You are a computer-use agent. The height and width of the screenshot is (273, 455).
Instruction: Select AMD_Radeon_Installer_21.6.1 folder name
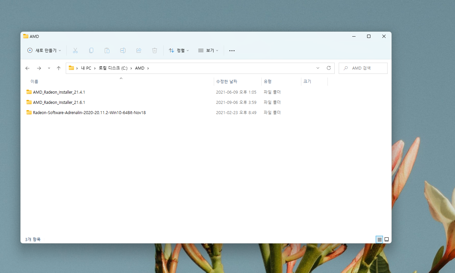coord(59,102)
